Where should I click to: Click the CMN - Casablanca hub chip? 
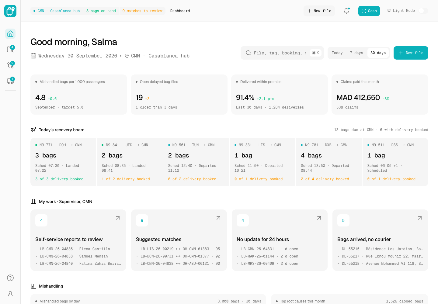[x=57, y=11]
